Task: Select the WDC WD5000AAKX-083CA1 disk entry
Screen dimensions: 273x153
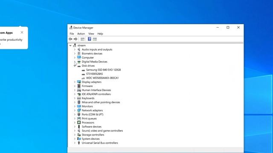Action: [102, 78]
